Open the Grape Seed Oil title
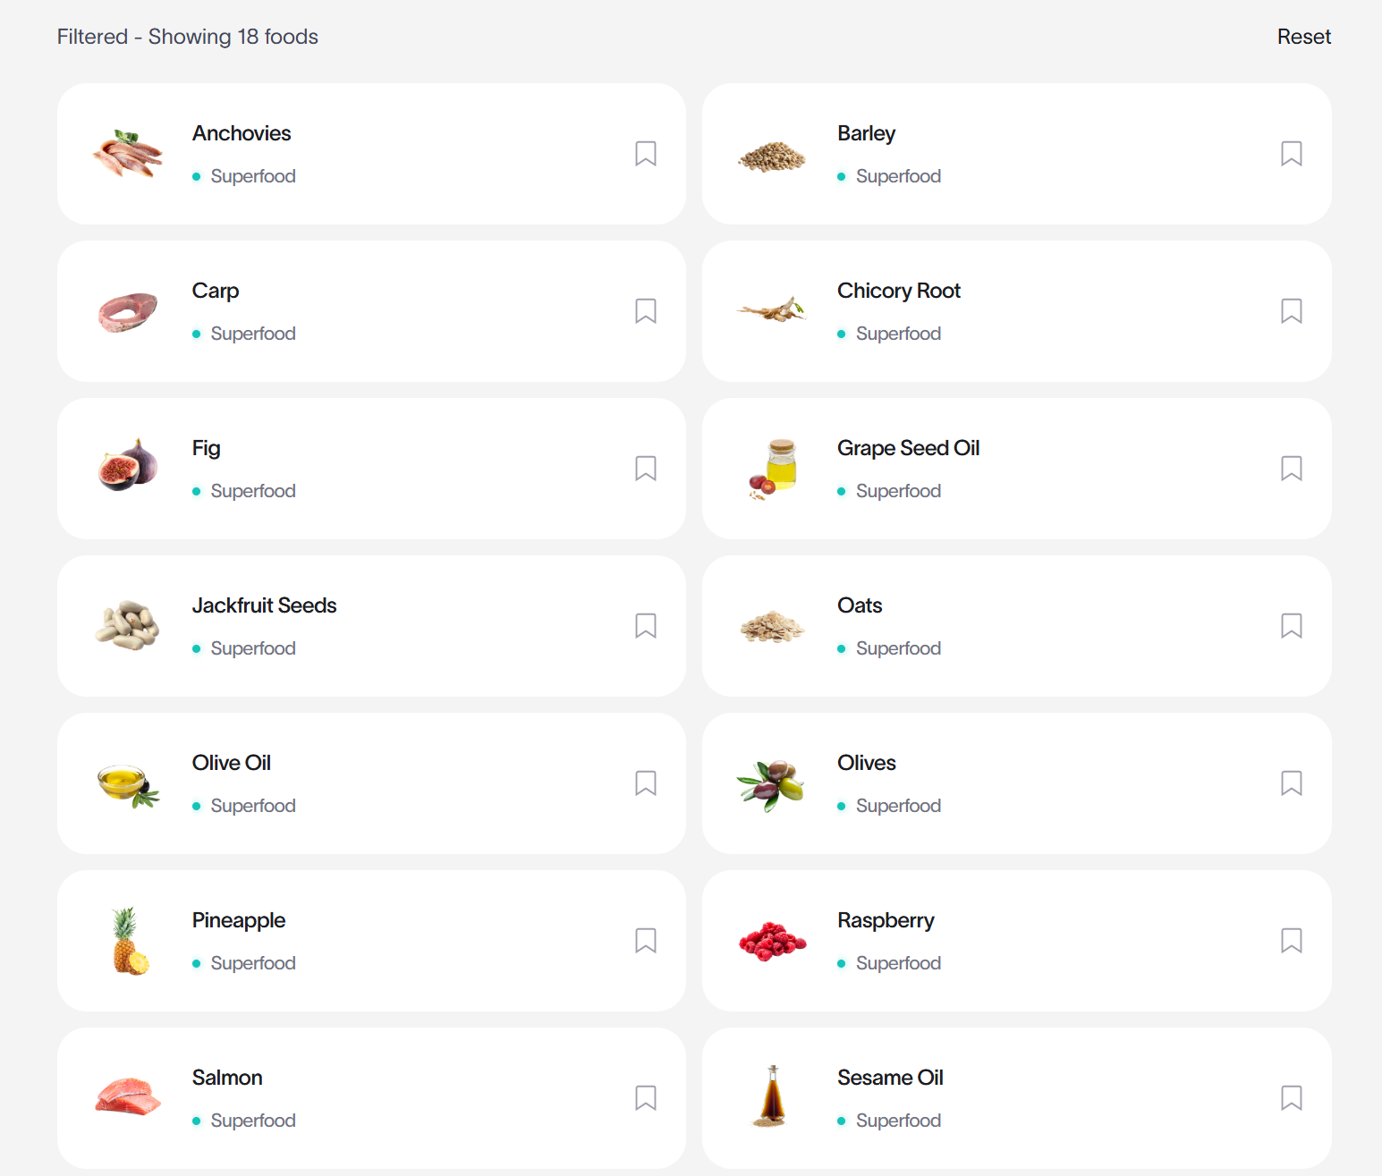1382x1176 pixels. click(908, 448)
